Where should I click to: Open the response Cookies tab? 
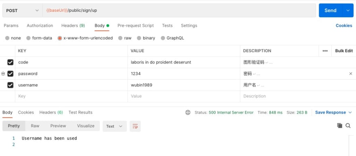[26, 112]
